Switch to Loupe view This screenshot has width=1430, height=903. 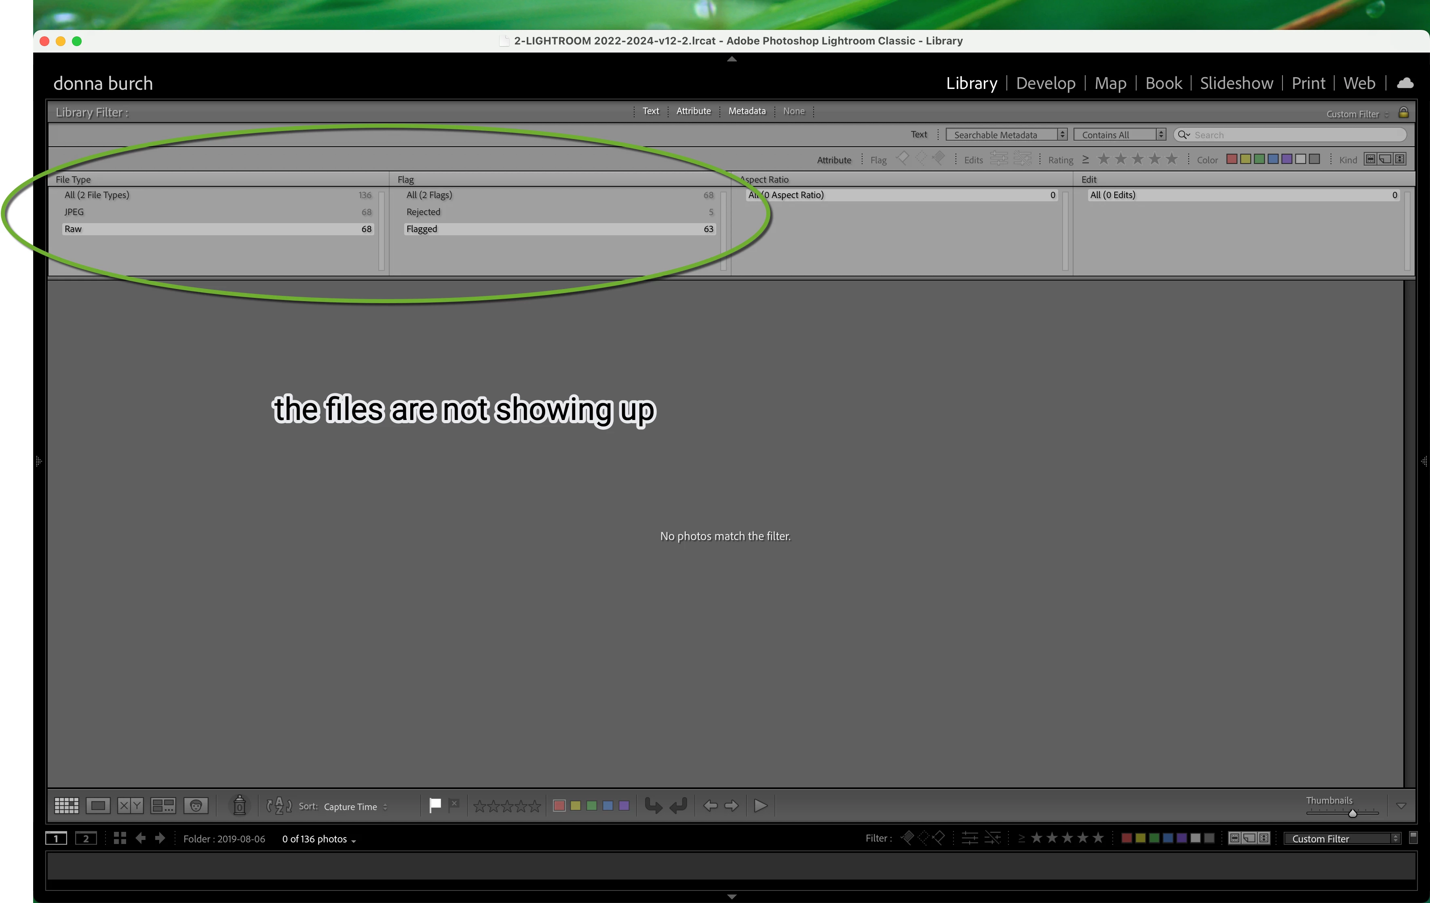[x=98, y=806]
